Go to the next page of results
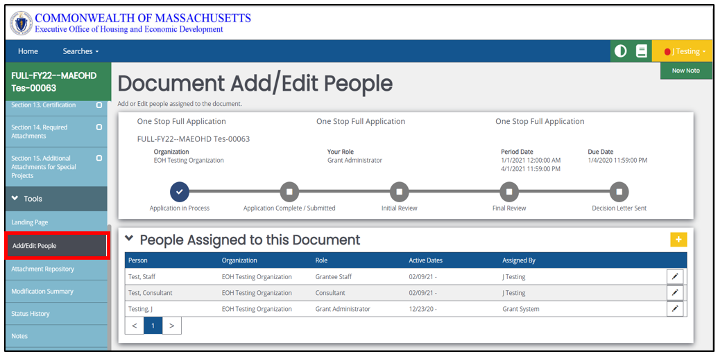This screenshot has width=718, height=356. (x=172, y=326)
